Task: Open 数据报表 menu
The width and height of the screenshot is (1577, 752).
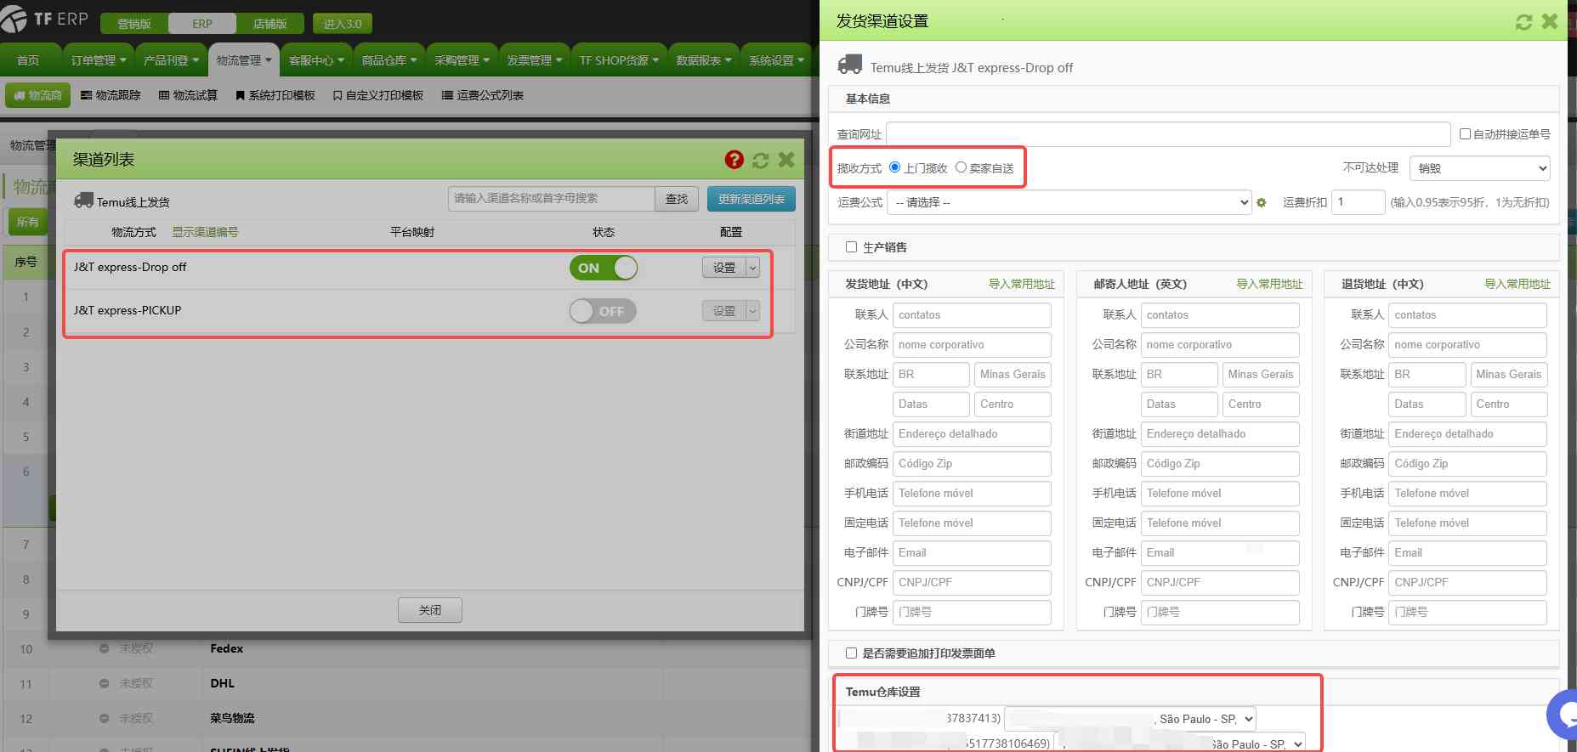Action: click(x=704, y=60)
